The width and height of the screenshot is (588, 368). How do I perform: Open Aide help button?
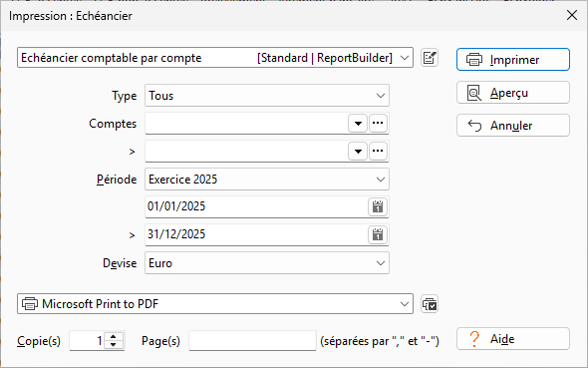click(513, 339)
